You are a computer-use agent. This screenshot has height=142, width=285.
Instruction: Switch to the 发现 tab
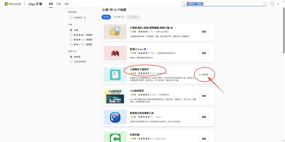(x=51, y=4)
